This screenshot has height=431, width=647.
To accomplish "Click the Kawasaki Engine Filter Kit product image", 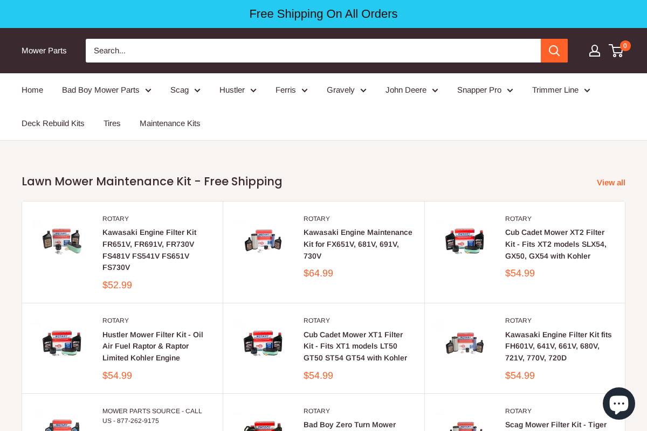I will click(62, 241).
